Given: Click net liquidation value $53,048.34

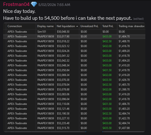Looking at the screenshot, I should [x=63, y=65].
